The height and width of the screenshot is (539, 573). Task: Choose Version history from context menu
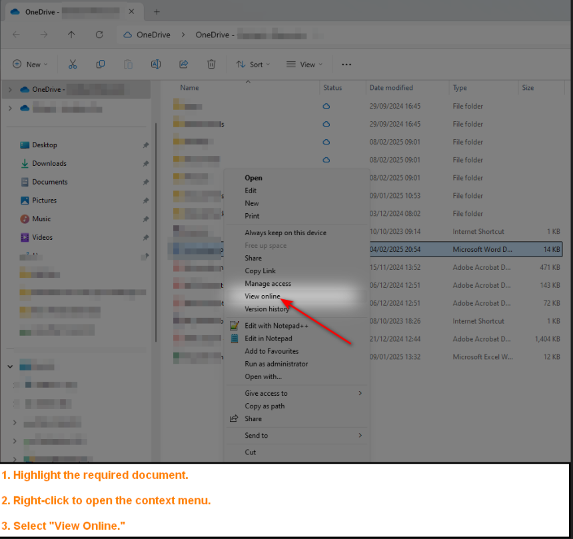coord(267,309)
